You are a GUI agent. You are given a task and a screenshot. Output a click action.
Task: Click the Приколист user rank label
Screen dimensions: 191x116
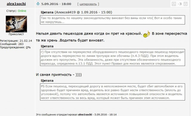(x=16, y=34)
